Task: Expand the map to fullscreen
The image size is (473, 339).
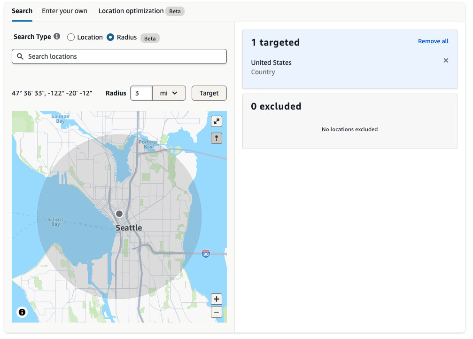Action: click(x=217, y=121)
